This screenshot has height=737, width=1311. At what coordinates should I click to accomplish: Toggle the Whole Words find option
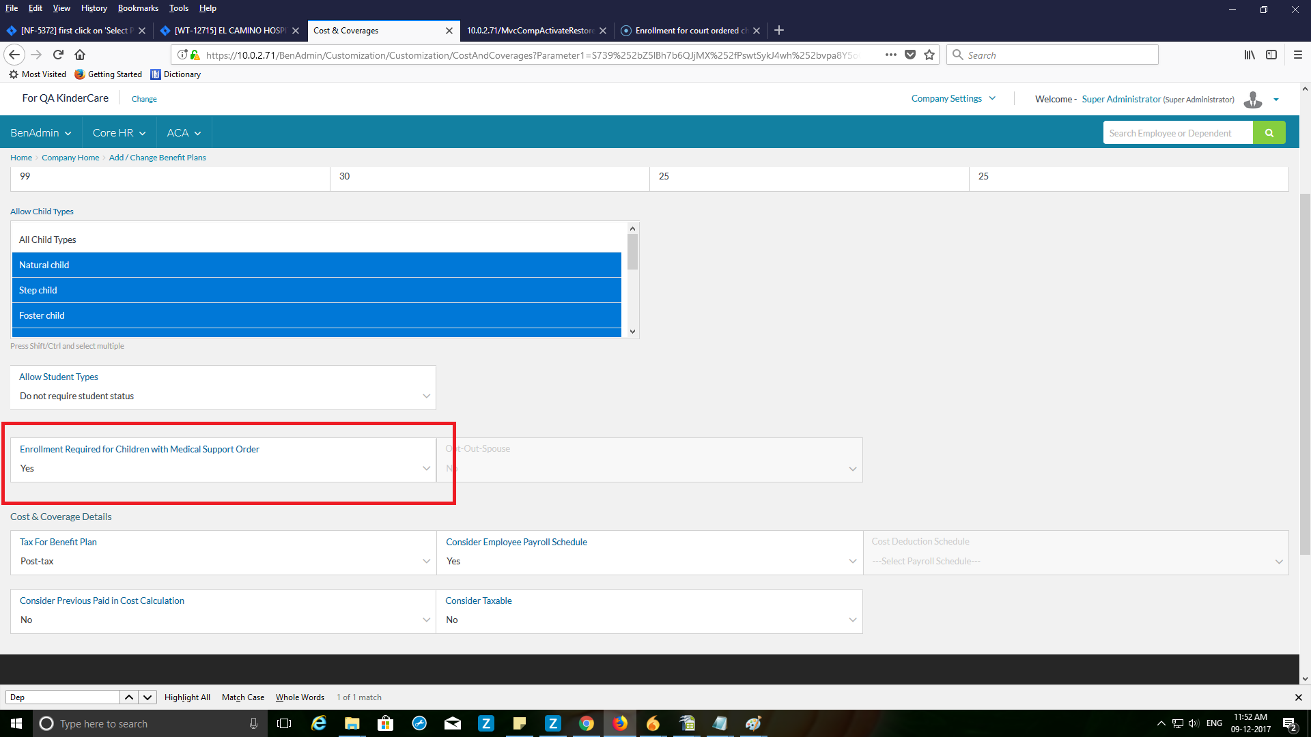(300, 697)
